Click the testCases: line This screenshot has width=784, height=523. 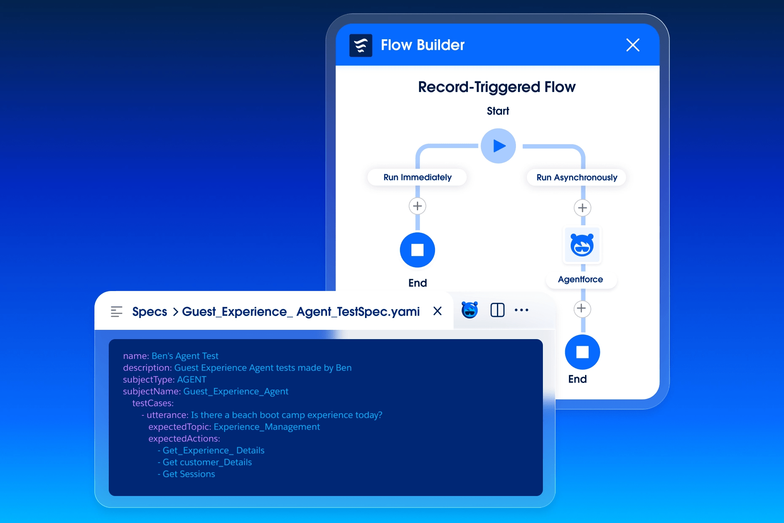[153, 403]
